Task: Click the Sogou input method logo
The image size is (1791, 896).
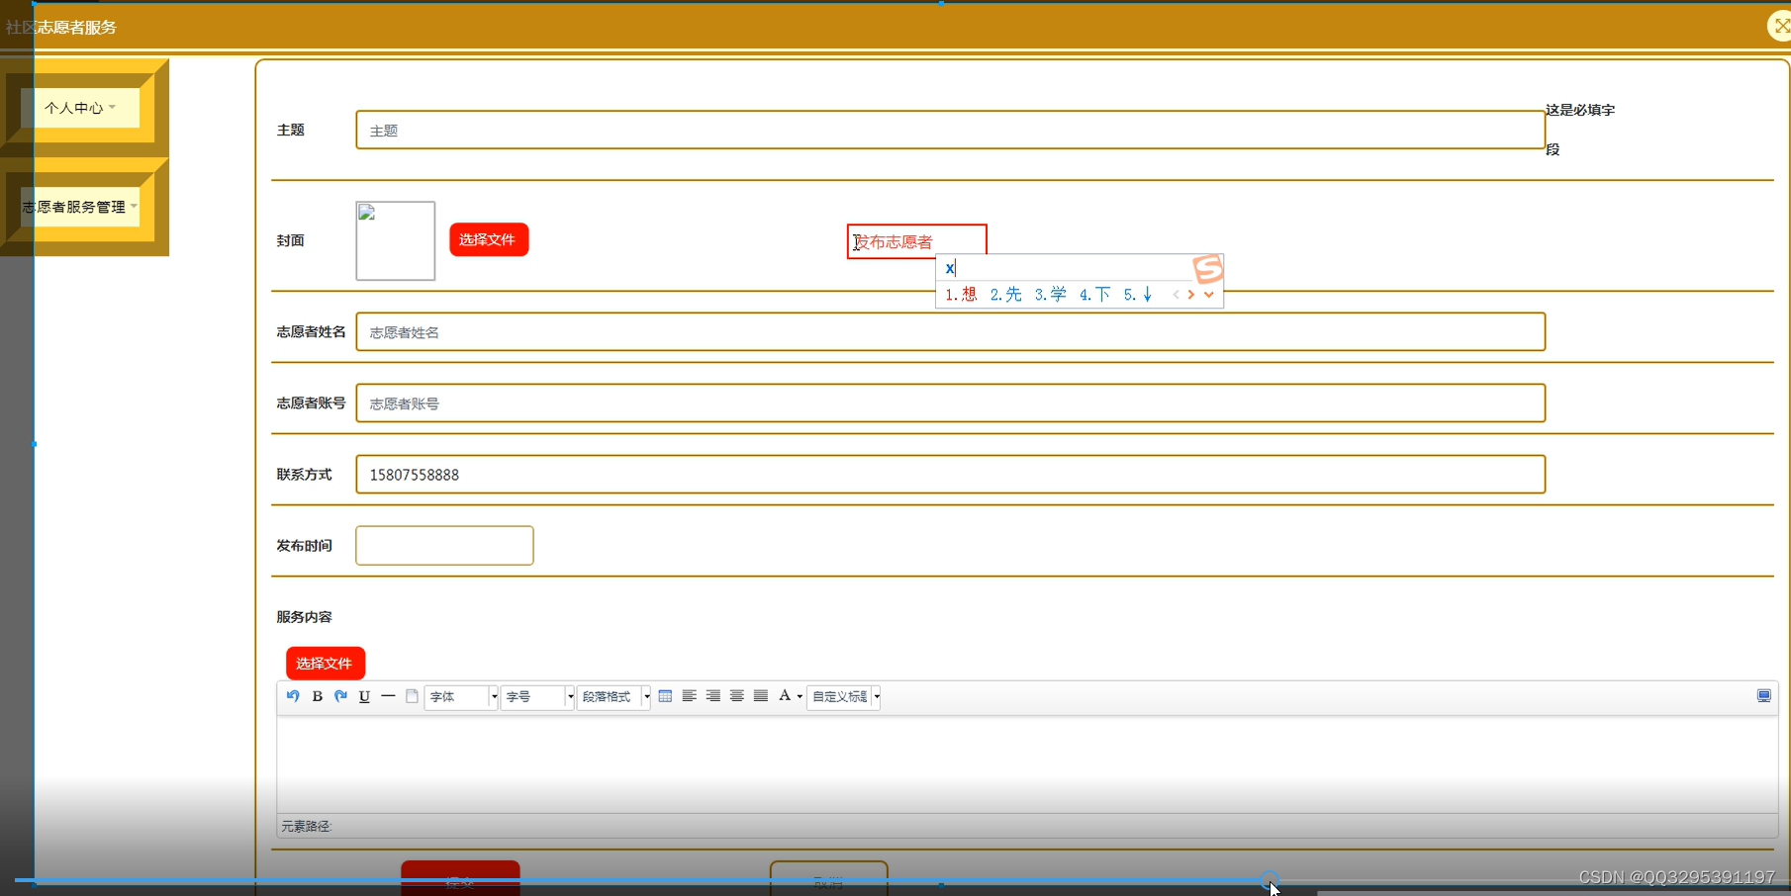Action: 1208,268
